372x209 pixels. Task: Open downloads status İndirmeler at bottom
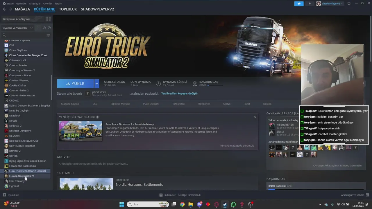tap(180, 195)
